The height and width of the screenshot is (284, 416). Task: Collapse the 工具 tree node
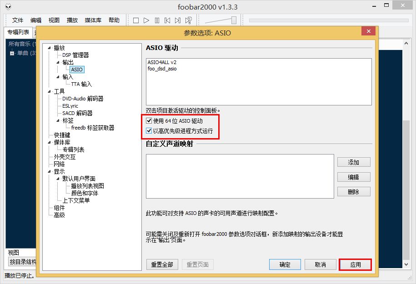point(50,91)
